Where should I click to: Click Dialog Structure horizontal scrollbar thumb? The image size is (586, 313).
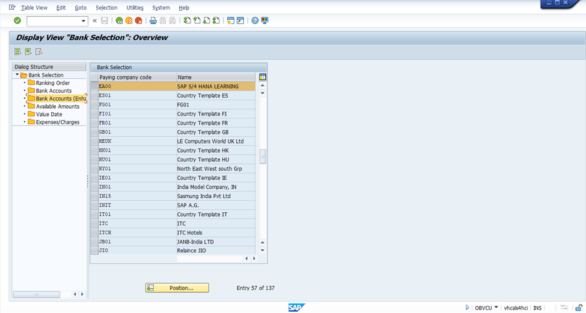(37, 294)
